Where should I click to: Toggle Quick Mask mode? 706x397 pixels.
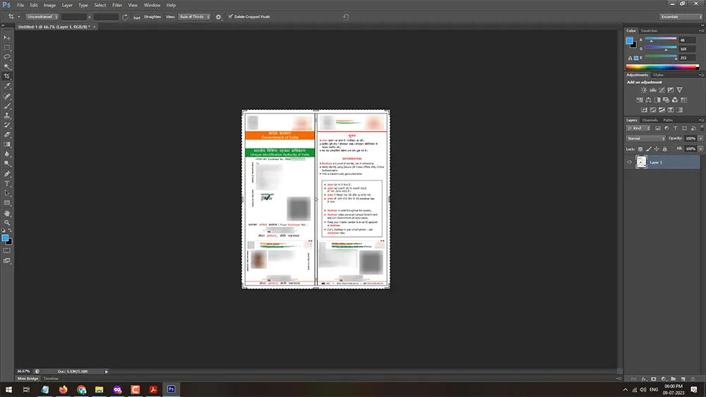7,251
